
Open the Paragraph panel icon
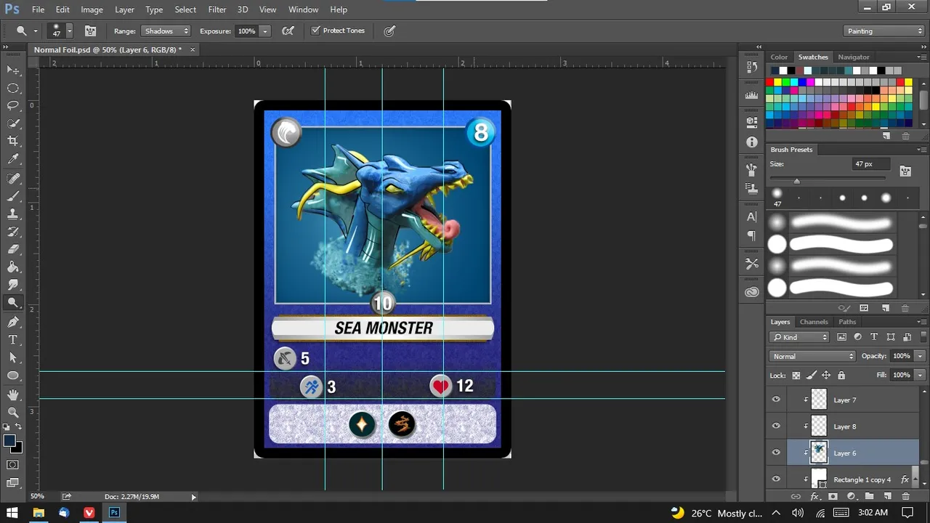[x=752, y=236]
